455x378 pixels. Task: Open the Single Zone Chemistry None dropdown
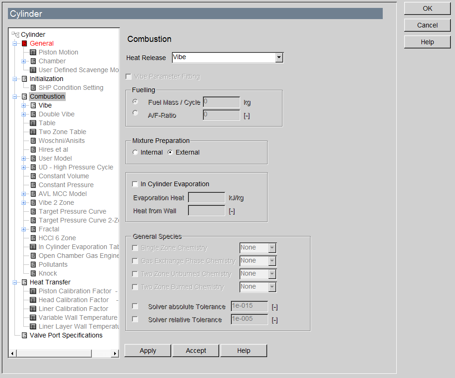pyautogui.click(x=272, y=248)
